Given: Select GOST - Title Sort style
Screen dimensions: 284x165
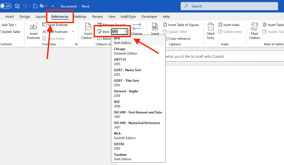Looking at the screenshot, I should 138,83.
